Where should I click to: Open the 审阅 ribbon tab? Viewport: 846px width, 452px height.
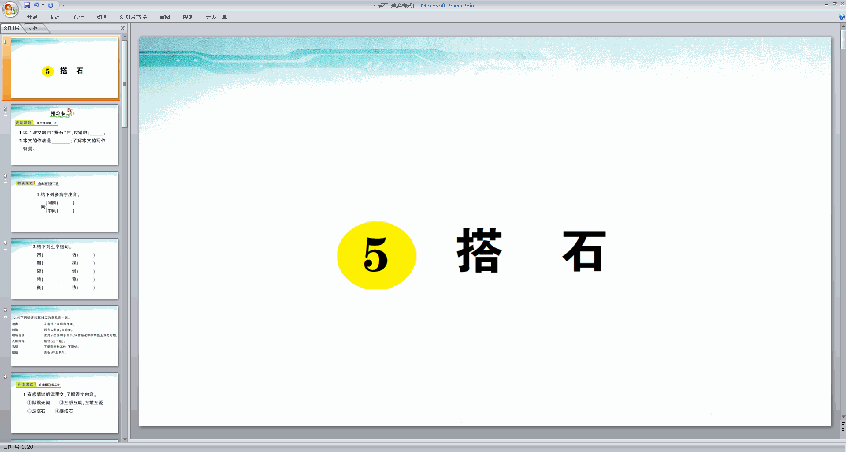click(x=165, y=17)
